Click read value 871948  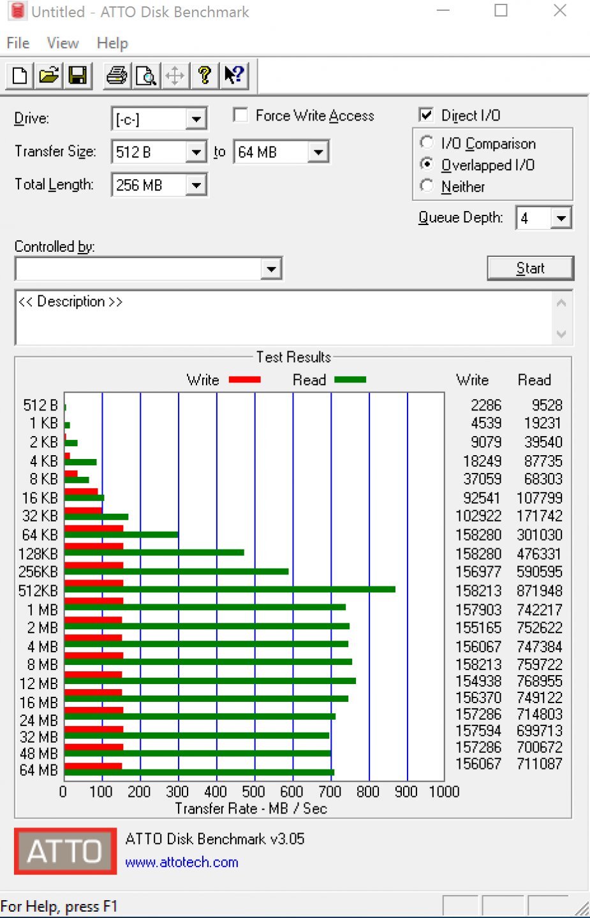(540, 590)
